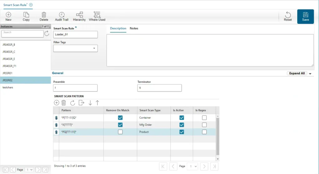Image resolution: width=319 pixels, height=174 pixels.
Task: Save the smart scan rule
Action: click(x=305, y=17)
